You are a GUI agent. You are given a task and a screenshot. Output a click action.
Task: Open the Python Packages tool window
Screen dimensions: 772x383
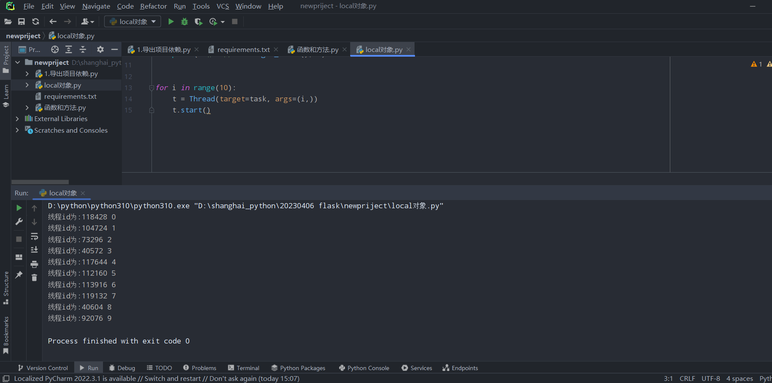(298, 368)
